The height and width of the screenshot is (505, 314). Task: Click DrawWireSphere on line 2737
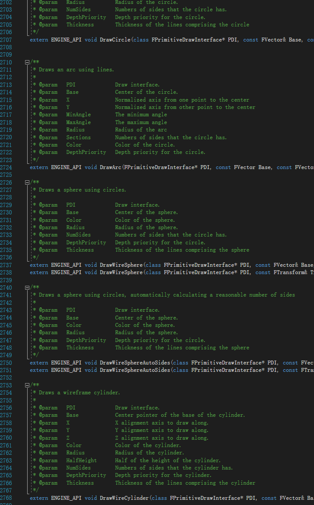coord(121,265)
